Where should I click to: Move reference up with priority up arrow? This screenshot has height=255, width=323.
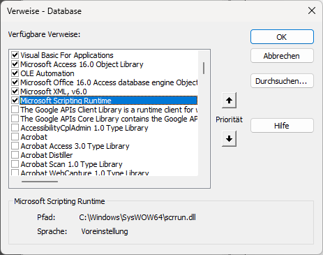(229, 101)
